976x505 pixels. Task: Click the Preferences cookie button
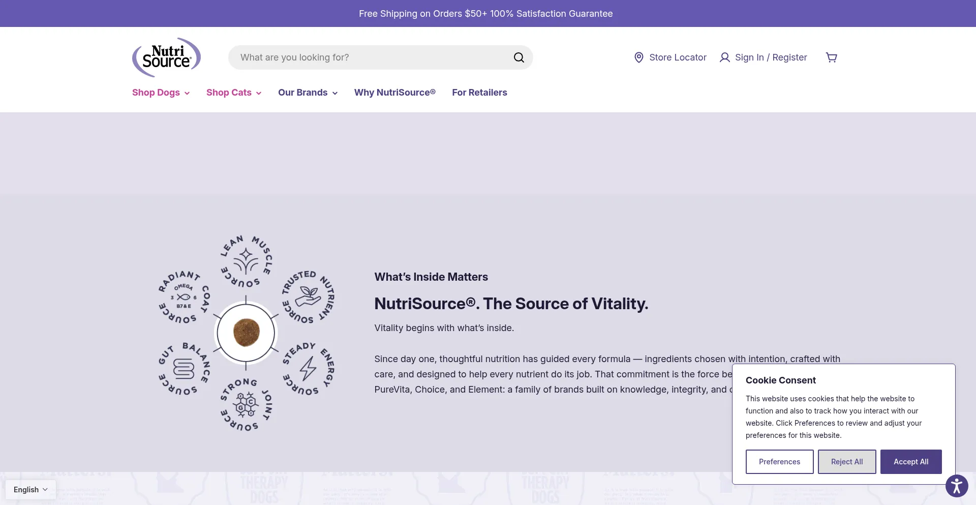coord(779,462)
